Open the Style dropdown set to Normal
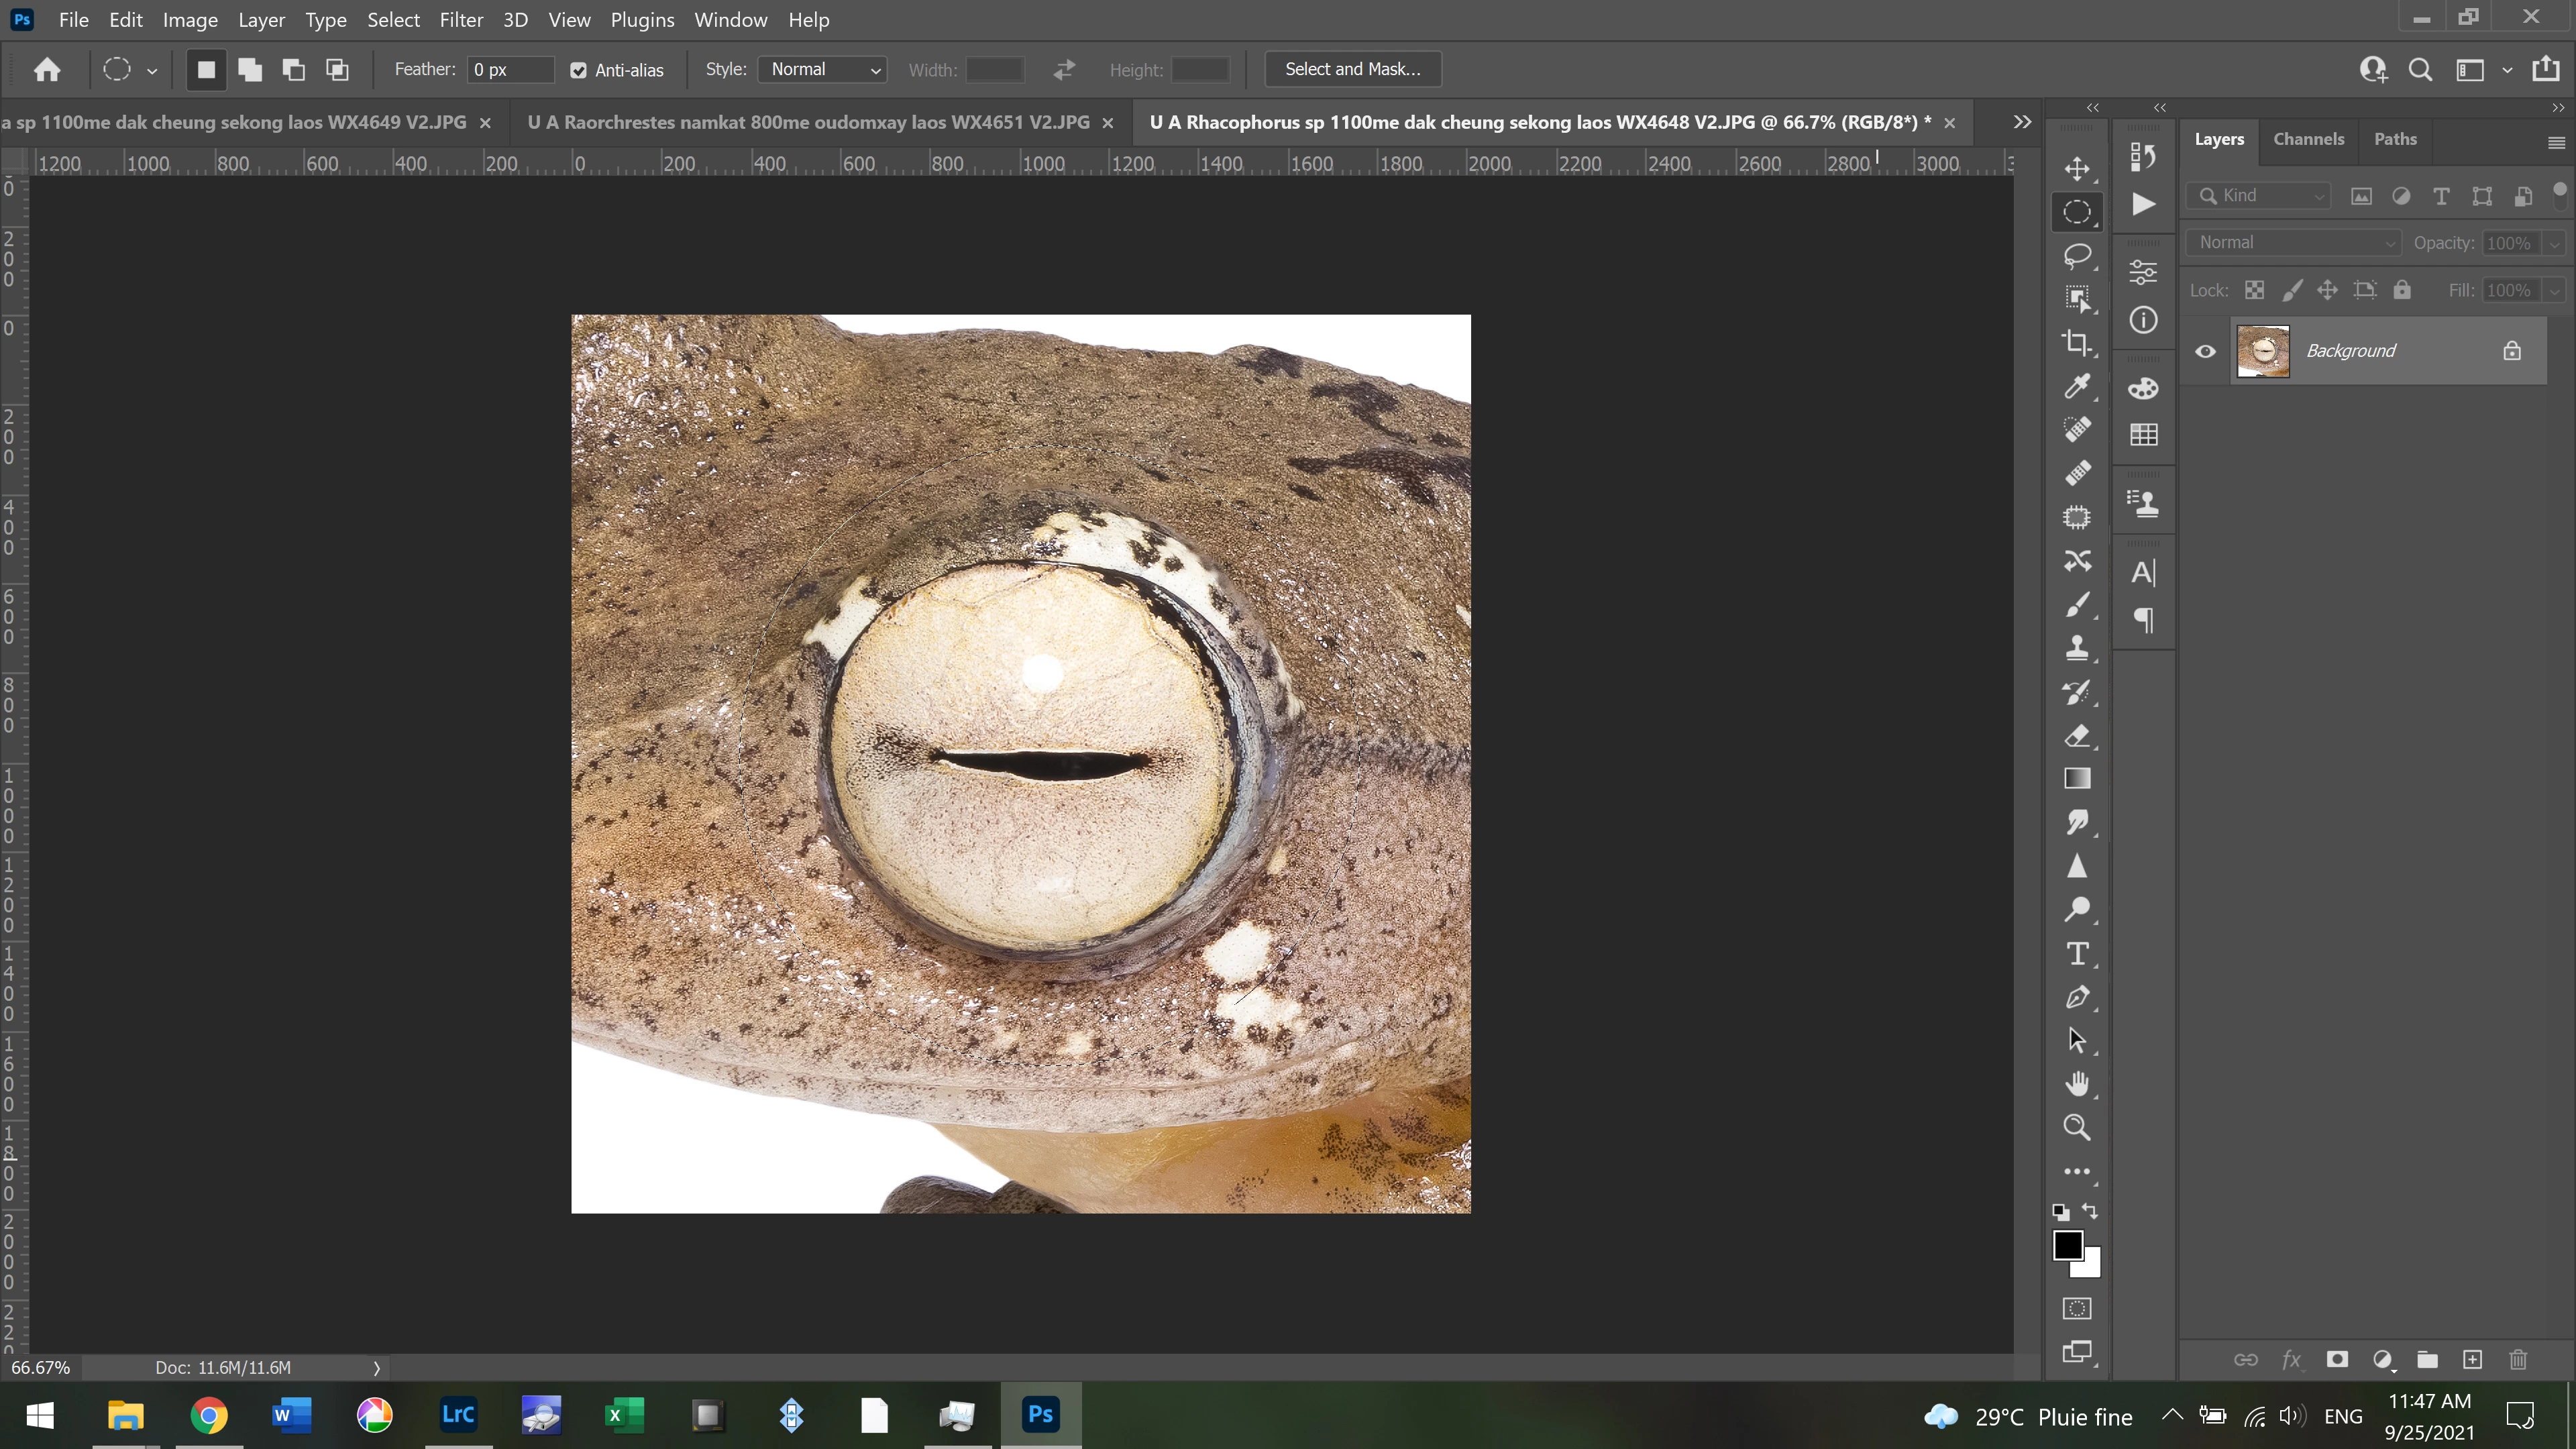This screenshot has height=1449, width=2576. (x=823, y=69)
